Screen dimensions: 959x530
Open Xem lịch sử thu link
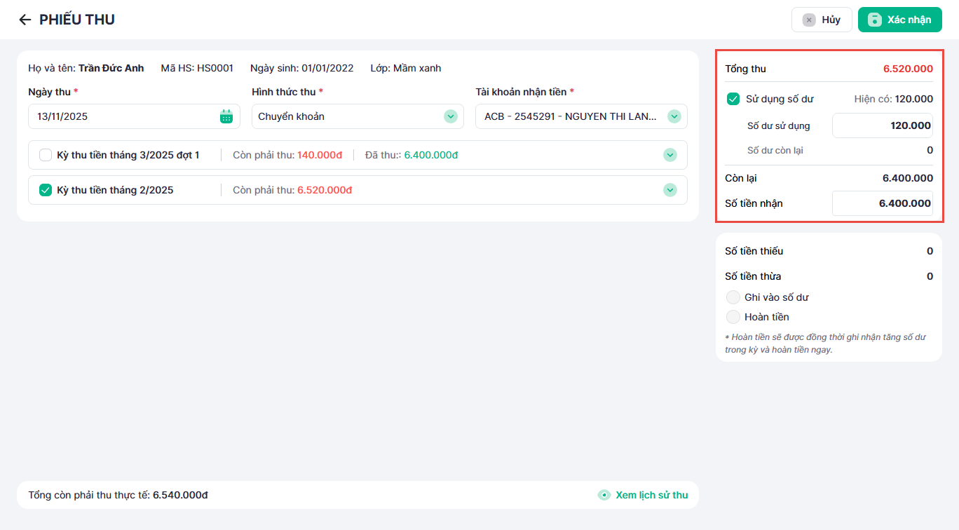(651, 495)
